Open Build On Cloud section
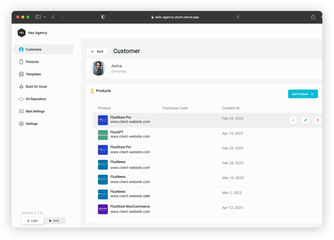The height and width of the screenshot is (240, 334). click(36, 87)
